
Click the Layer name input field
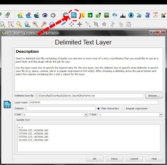94,102
